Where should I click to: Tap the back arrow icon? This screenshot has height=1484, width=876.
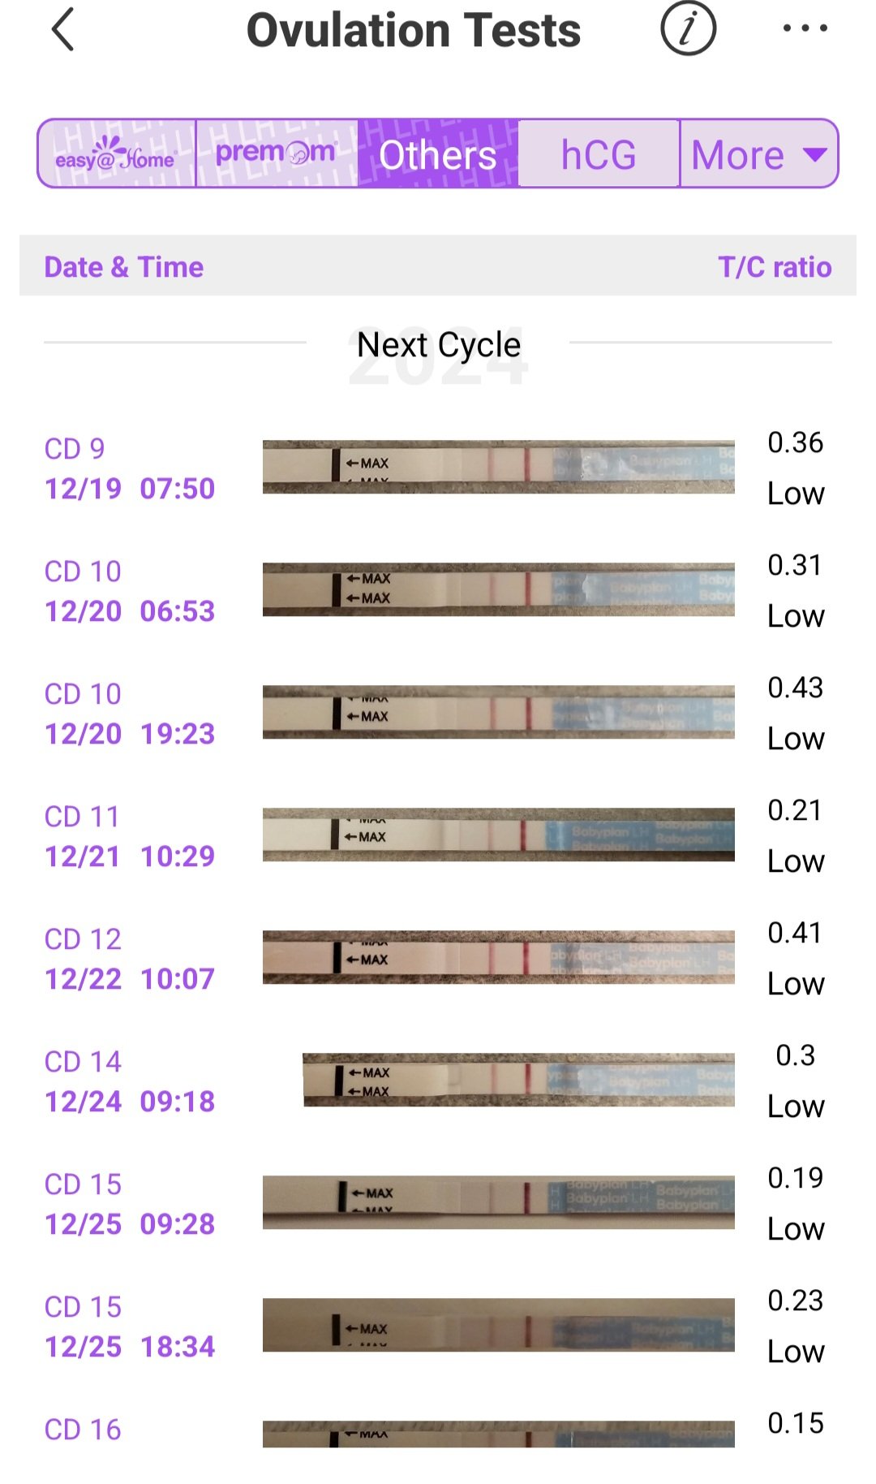click(63, 30)
